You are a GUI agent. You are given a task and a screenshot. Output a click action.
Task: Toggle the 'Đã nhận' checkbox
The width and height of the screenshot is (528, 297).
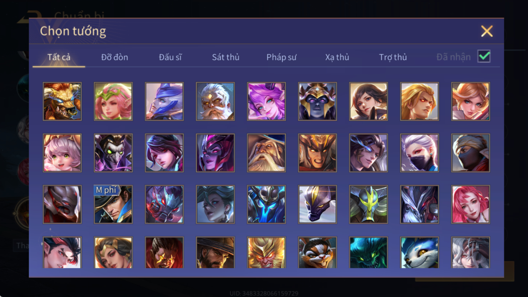[x=484, y=56]
